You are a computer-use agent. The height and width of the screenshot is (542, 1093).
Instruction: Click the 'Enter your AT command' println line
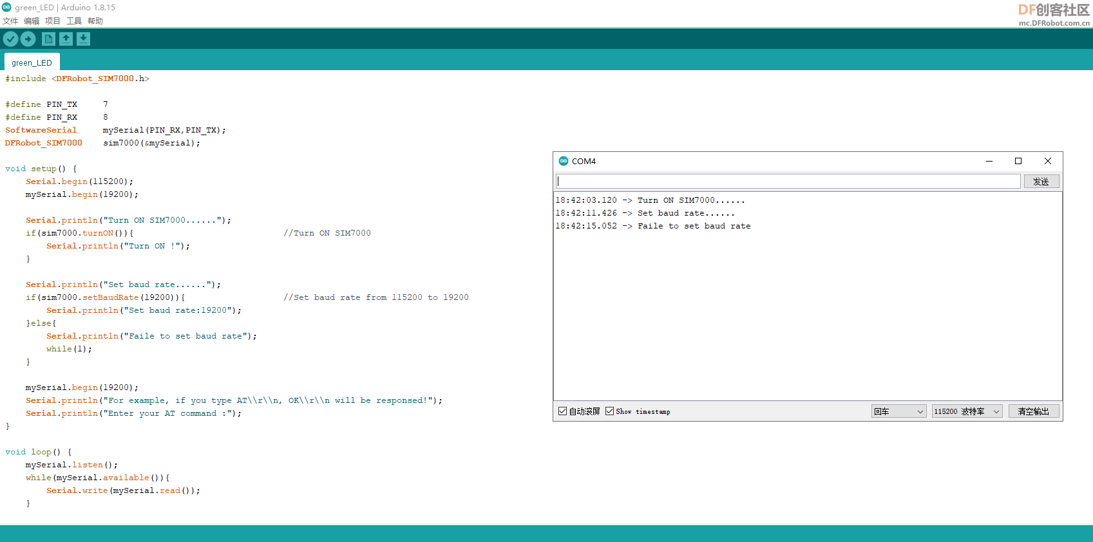pyautogui.click(x=134, y=413)
